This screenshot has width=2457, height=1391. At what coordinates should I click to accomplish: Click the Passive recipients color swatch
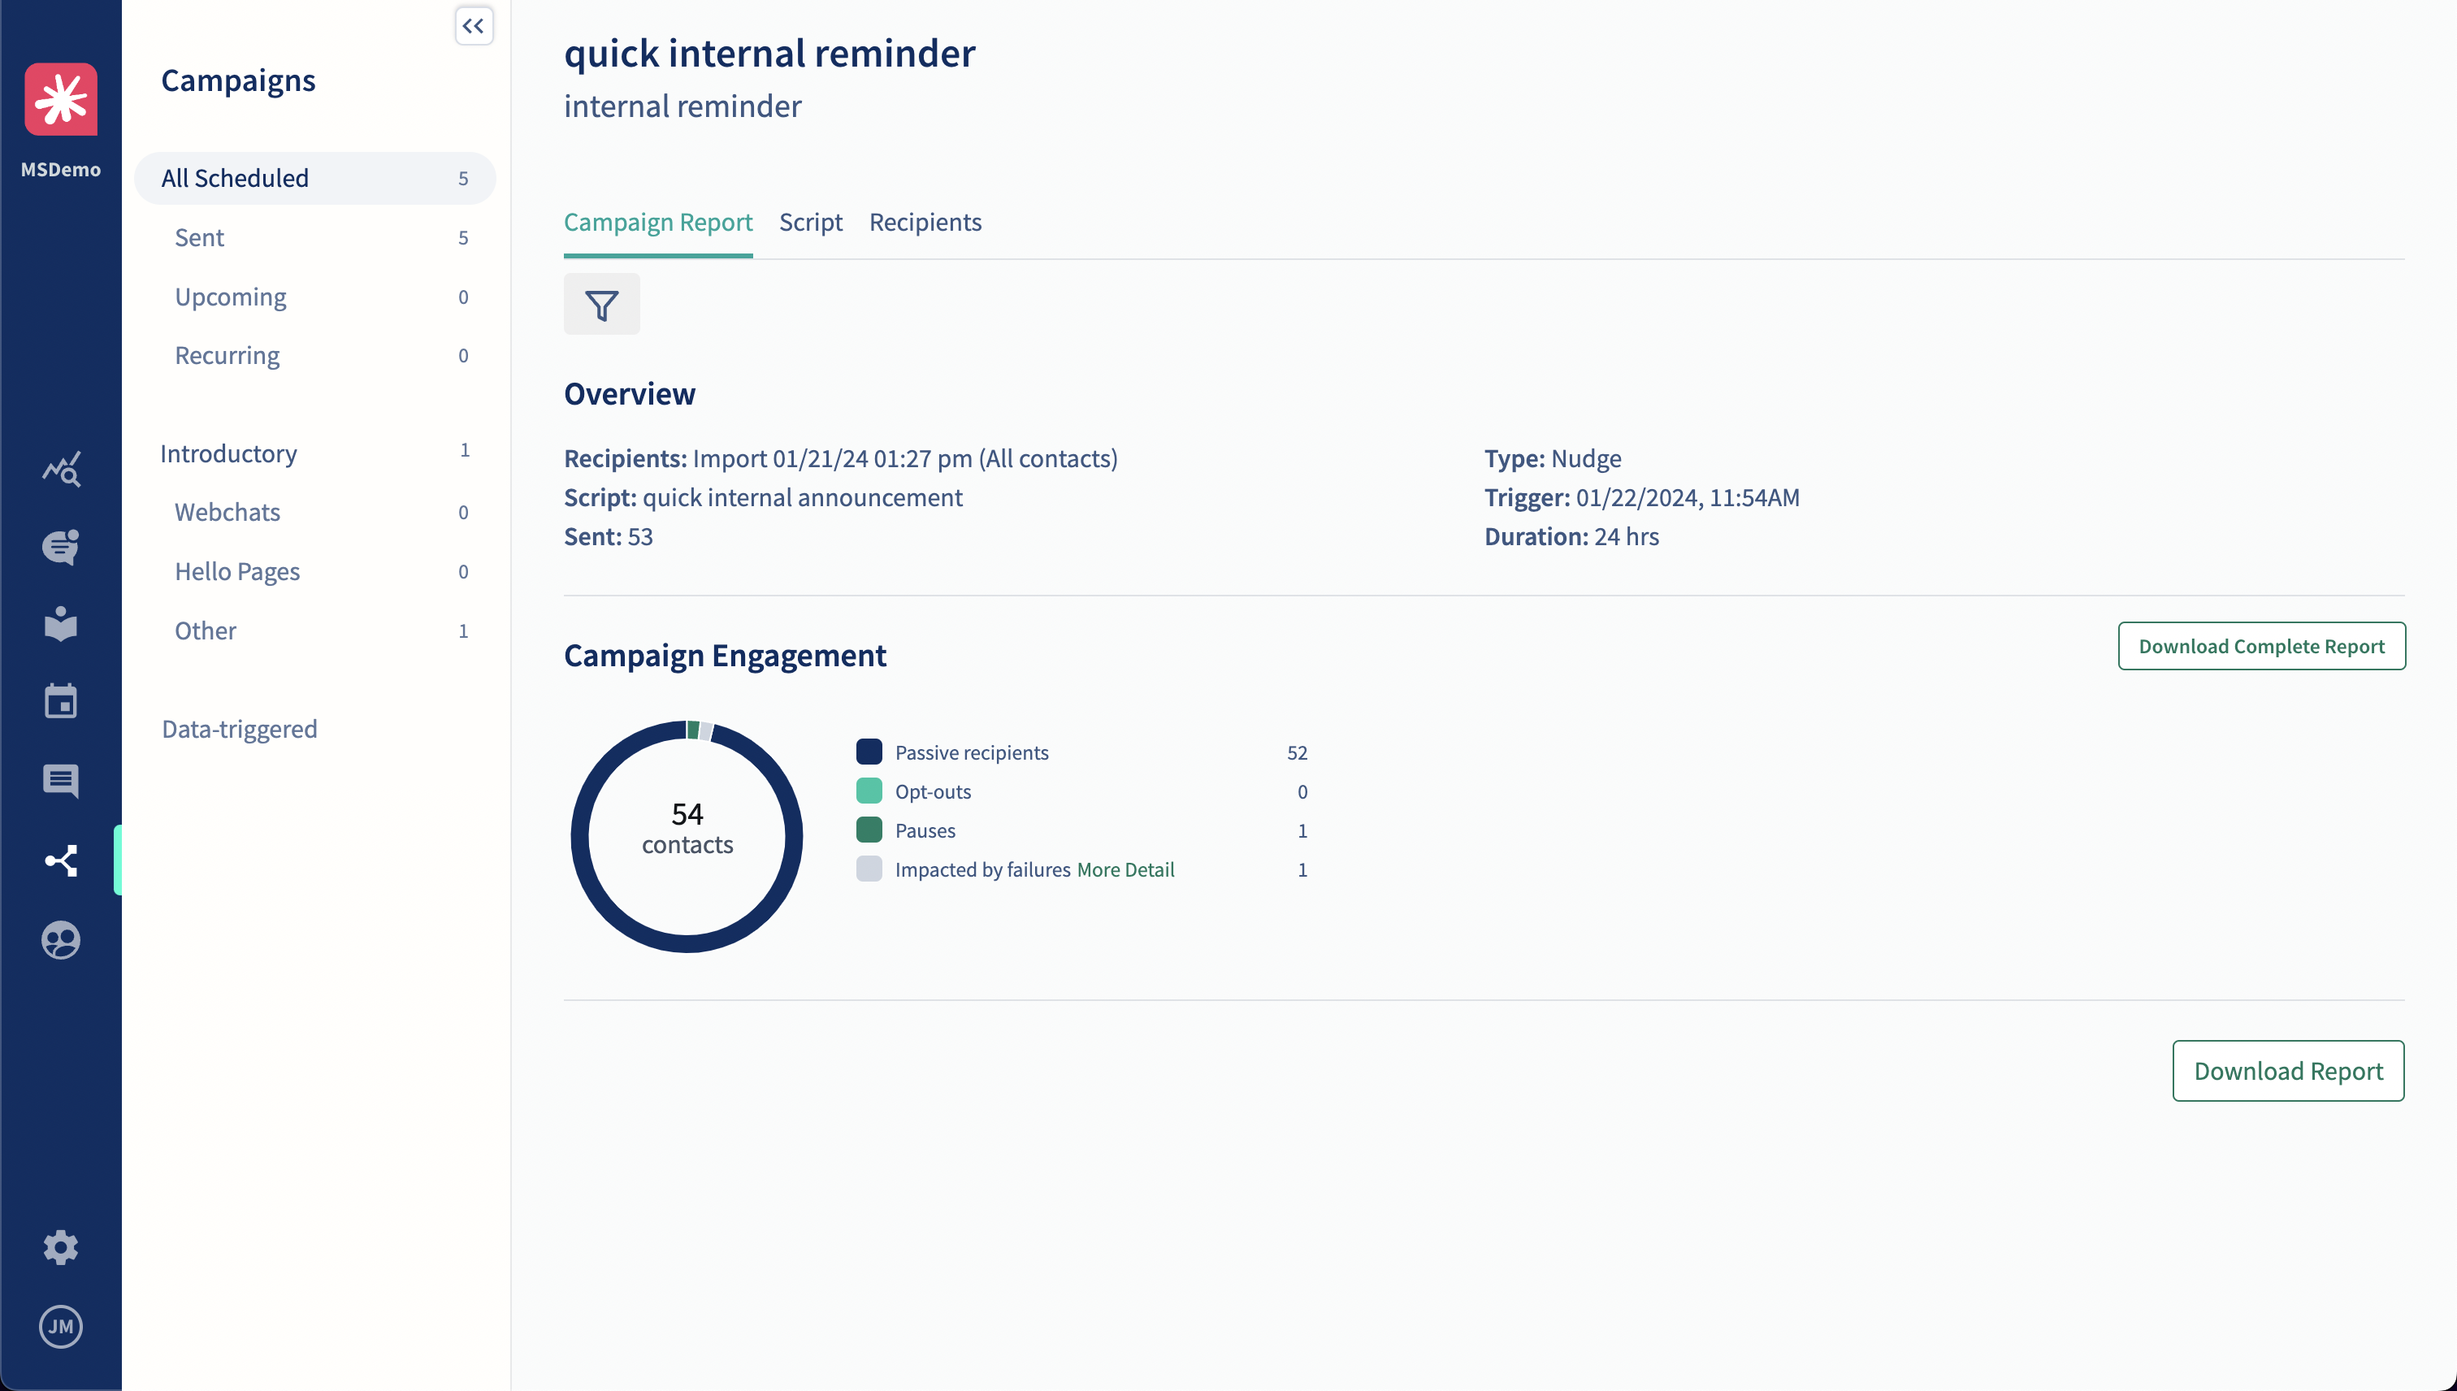869,752
